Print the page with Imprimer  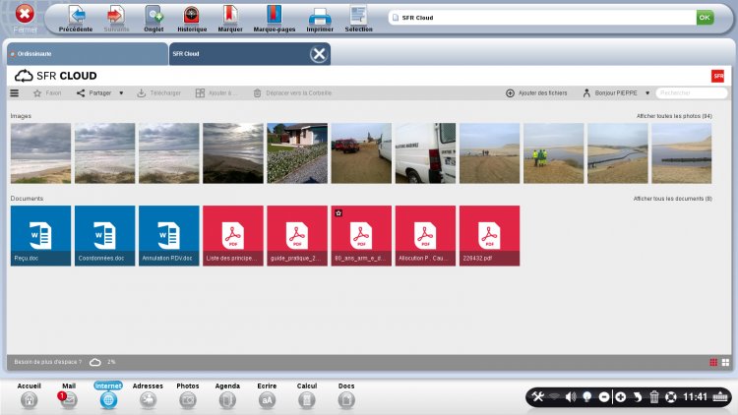pyautogui.click(x=320, y=15)
